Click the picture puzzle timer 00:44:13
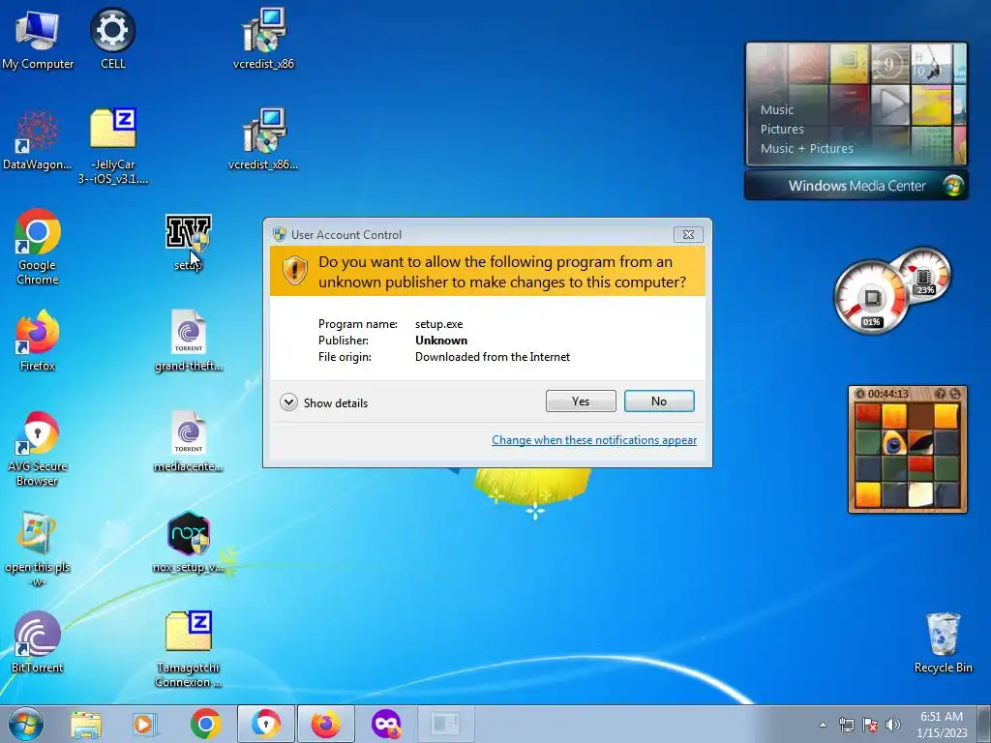Image resolution: width=991 pixels, height=743 pixels. (x=888, y=394)
